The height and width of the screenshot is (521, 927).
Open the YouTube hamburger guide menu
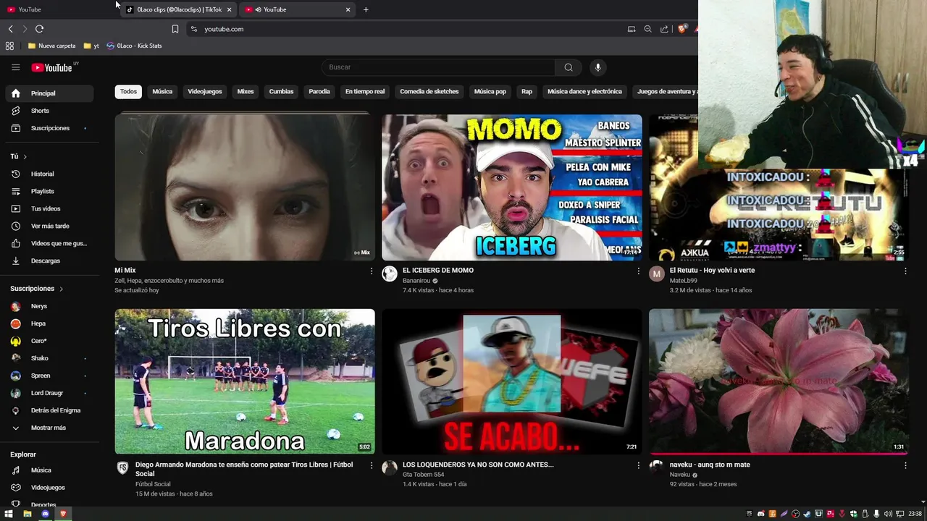(x=15, y=67)
